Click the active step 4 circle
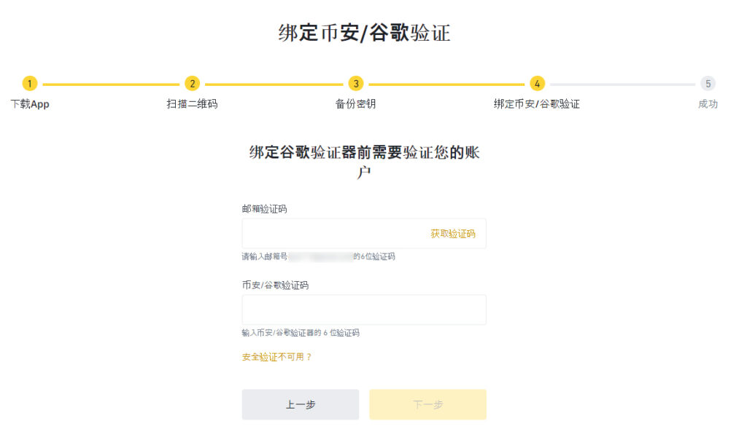Image resolution: width=747 pixels, height=437 pixels. coord(537,84)
